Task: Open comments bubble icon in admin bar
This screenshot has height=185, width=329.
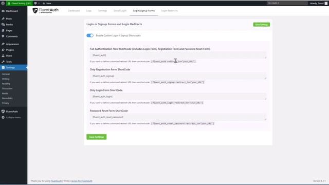Action: pos(35,4)
